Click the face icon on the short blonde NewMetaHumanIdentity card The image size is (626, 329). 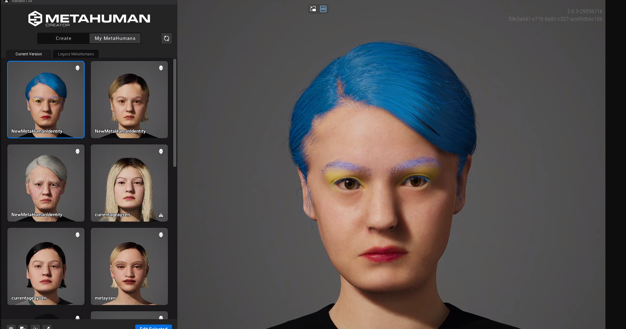pos(161,68)
